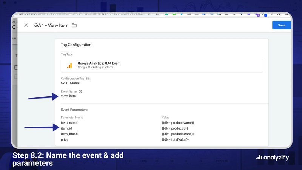Viewport: 302px width, 170px height.
Task: Click the folder icon beside the tag name
Action: tap(74, 25)
